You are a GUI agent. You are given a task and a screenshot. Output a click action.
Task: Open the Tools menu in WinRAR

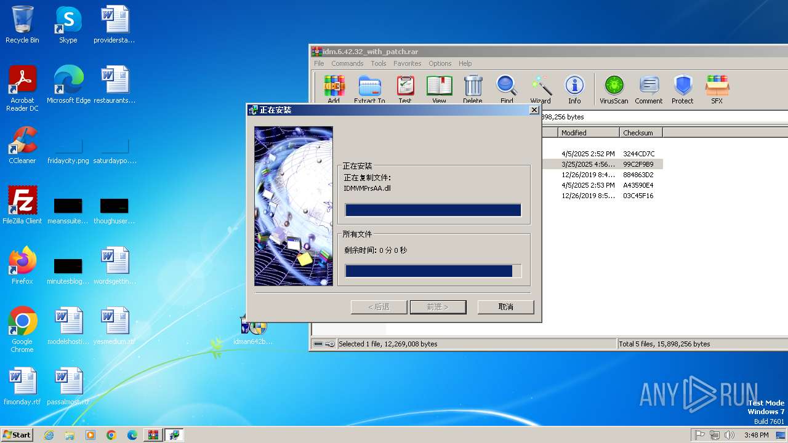(x=379, y=63)
